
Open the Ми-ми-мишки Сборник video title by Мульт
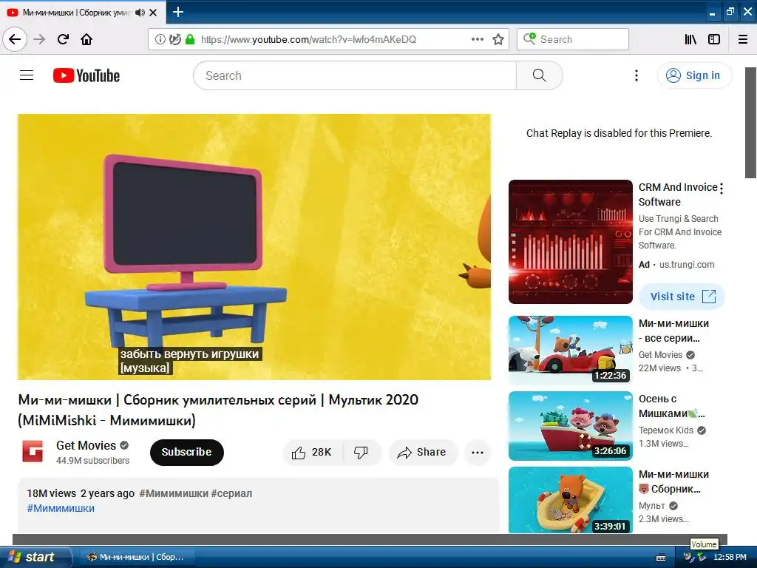[x=673, y=481]
